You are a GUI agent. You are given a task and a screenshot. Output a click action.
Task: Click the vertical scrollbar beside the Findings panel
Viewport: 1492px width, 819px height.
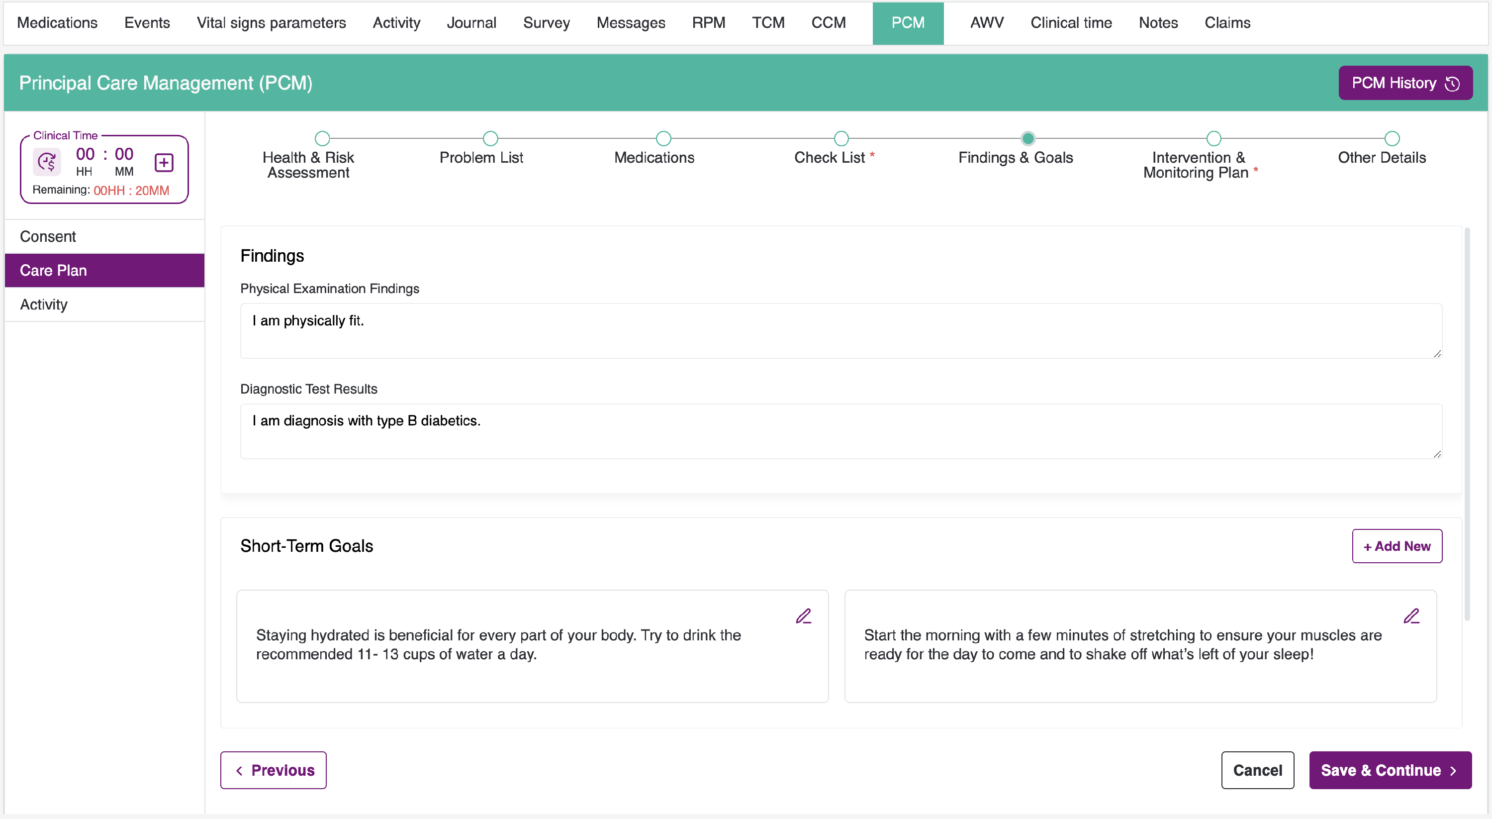pyautogui.click(x=1467, y=423)
